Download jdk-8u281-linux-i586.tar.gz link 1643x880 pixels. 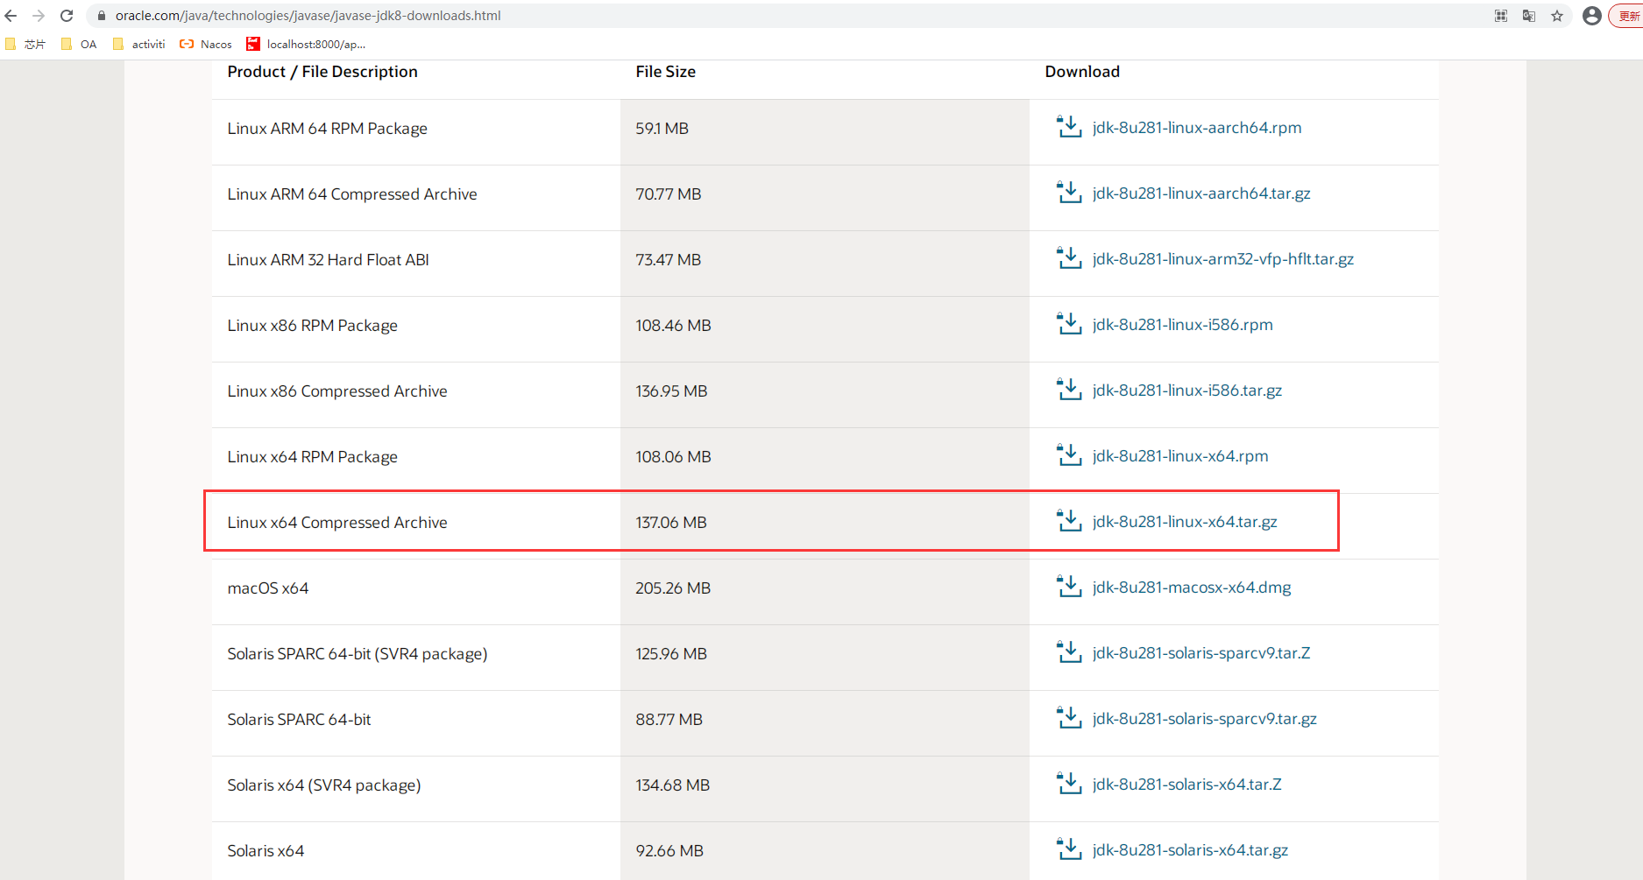[1187, 391]
